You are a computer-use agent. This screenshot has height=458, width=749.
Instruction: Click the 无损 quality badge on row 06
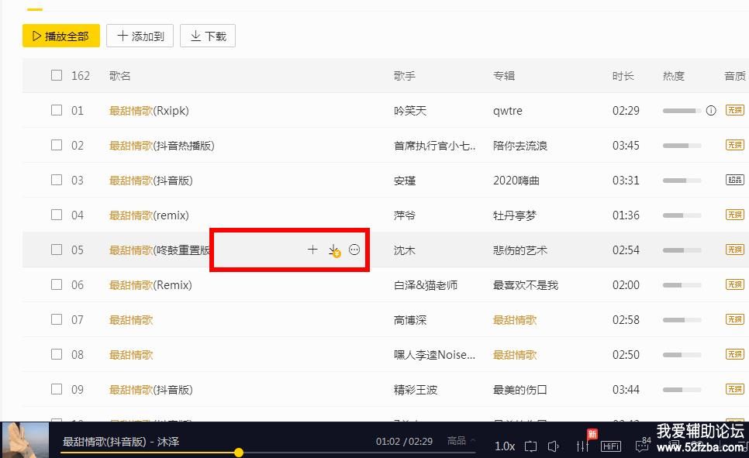click(735, 284)
